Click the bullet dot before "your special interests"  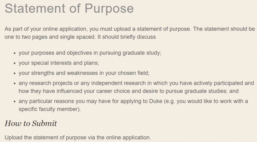pyautogui.click(x=15, y=63)
